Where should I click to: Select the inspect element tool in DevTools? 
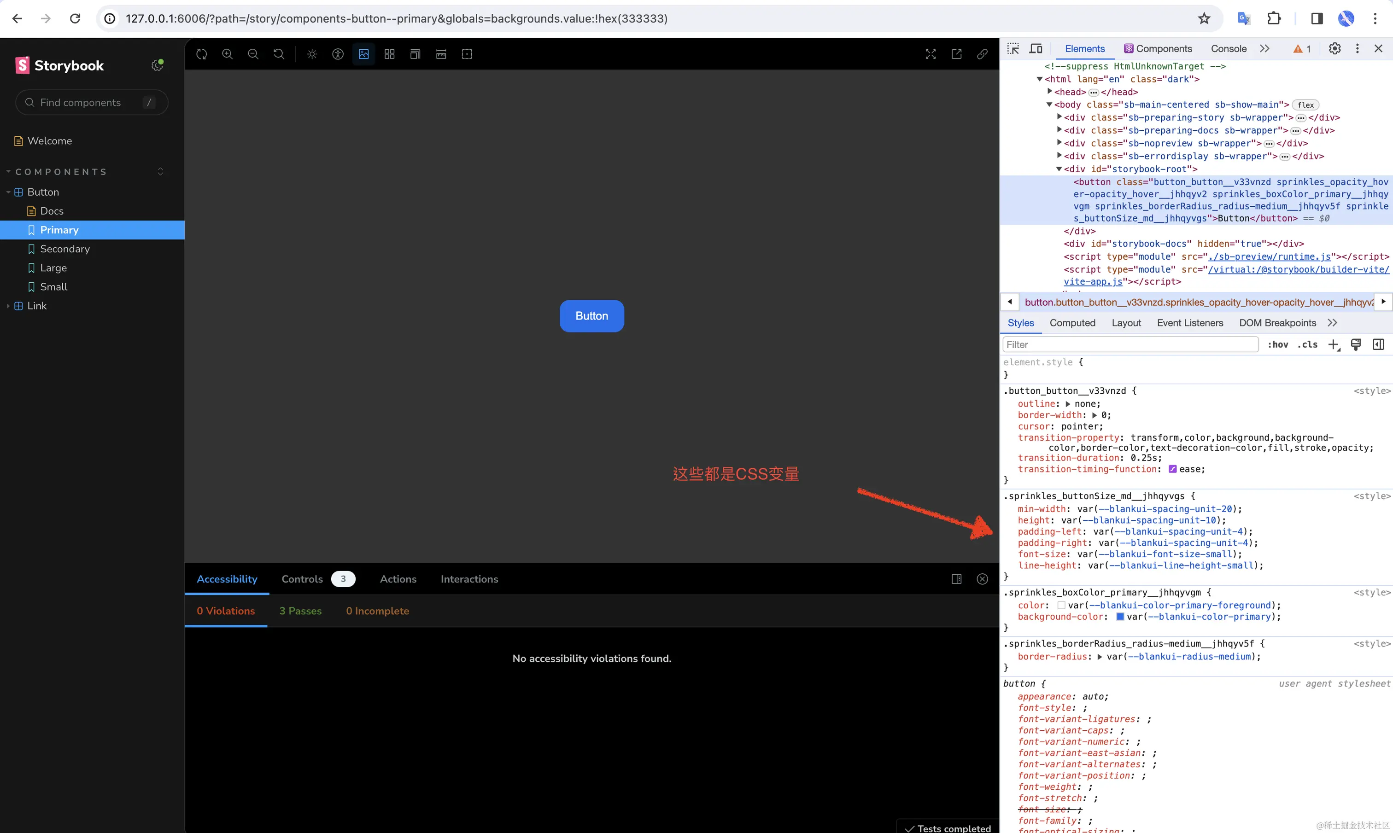tap(1013, 48)
